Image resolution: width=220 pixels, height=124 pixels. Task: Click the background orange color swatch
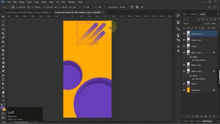click(x=4, y=110)
